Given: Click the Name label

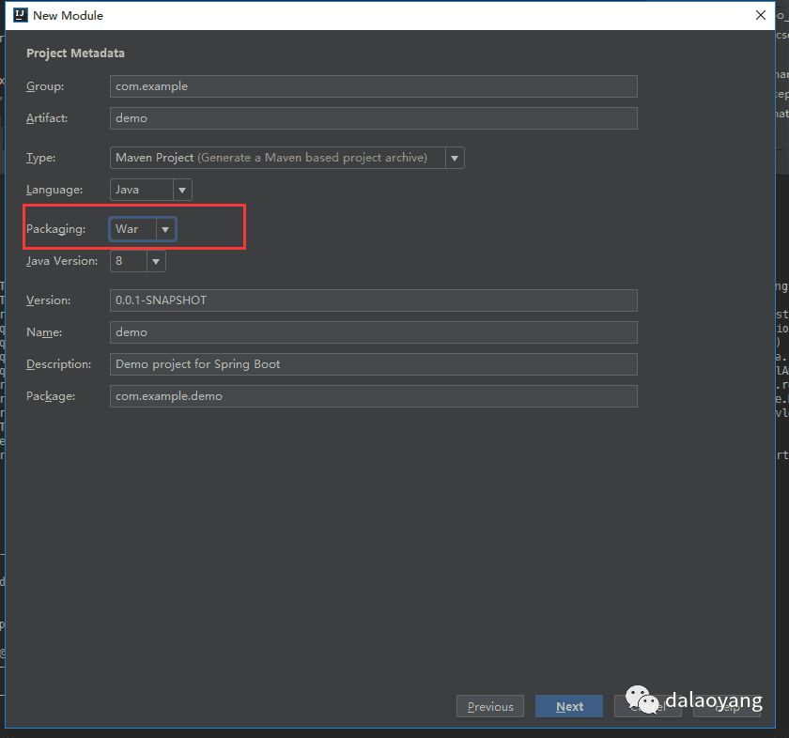Looking at the screenshot, I should (44, 332).
